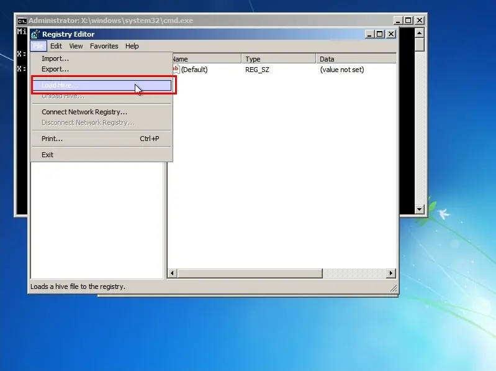Open the Help menu
The height and width of the screenshot is (371, 496).
132,46
